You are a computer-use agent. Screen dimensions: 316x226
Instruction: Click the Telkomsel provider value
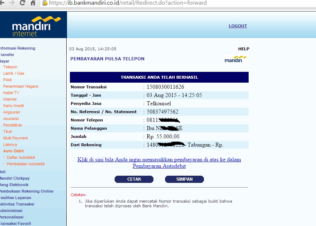click(159, 103)
